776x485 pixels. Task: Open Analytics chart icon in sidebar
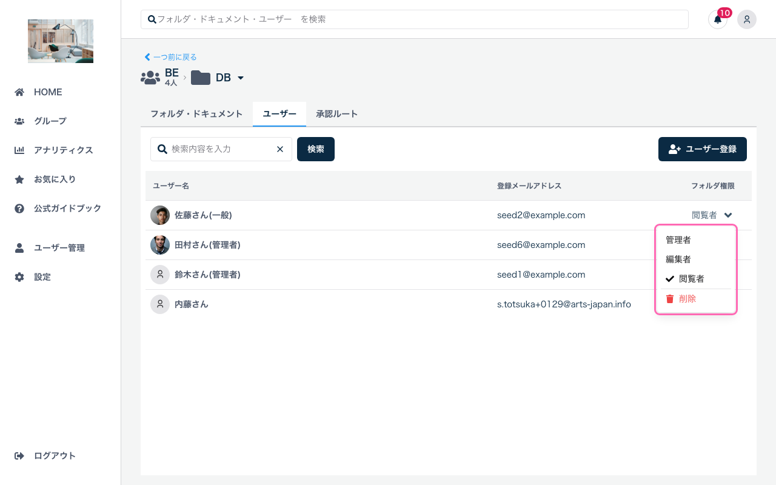[x=19, y=150]
